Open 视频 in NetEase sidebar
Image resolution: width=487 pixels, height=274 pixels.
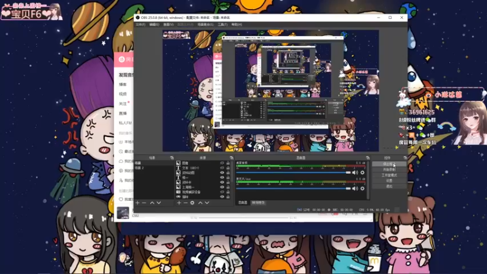(x=123, y=94)
